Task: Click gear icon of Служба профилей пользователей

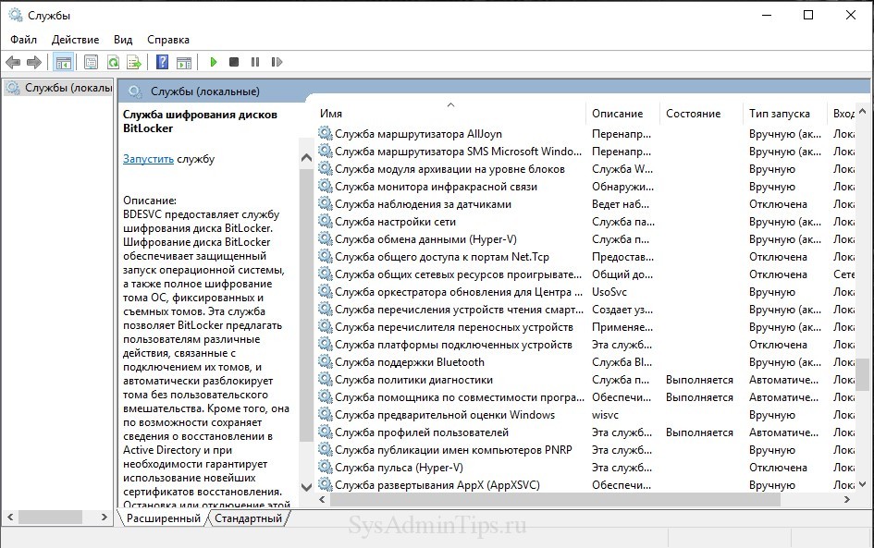Action: [x=325, y=432]
